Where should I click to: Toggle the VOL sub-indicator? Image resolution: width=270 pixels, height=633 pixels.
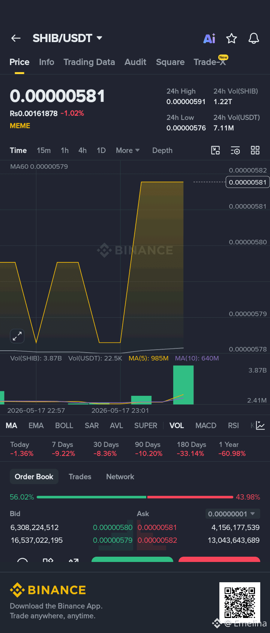coord(177,426)
